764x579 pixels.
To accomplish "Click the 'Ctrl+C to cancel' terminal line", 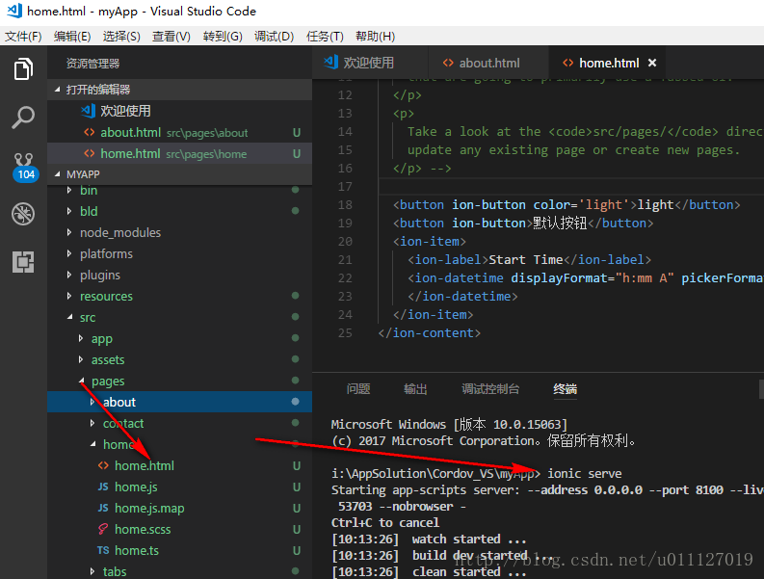I will tap(385, 522).
